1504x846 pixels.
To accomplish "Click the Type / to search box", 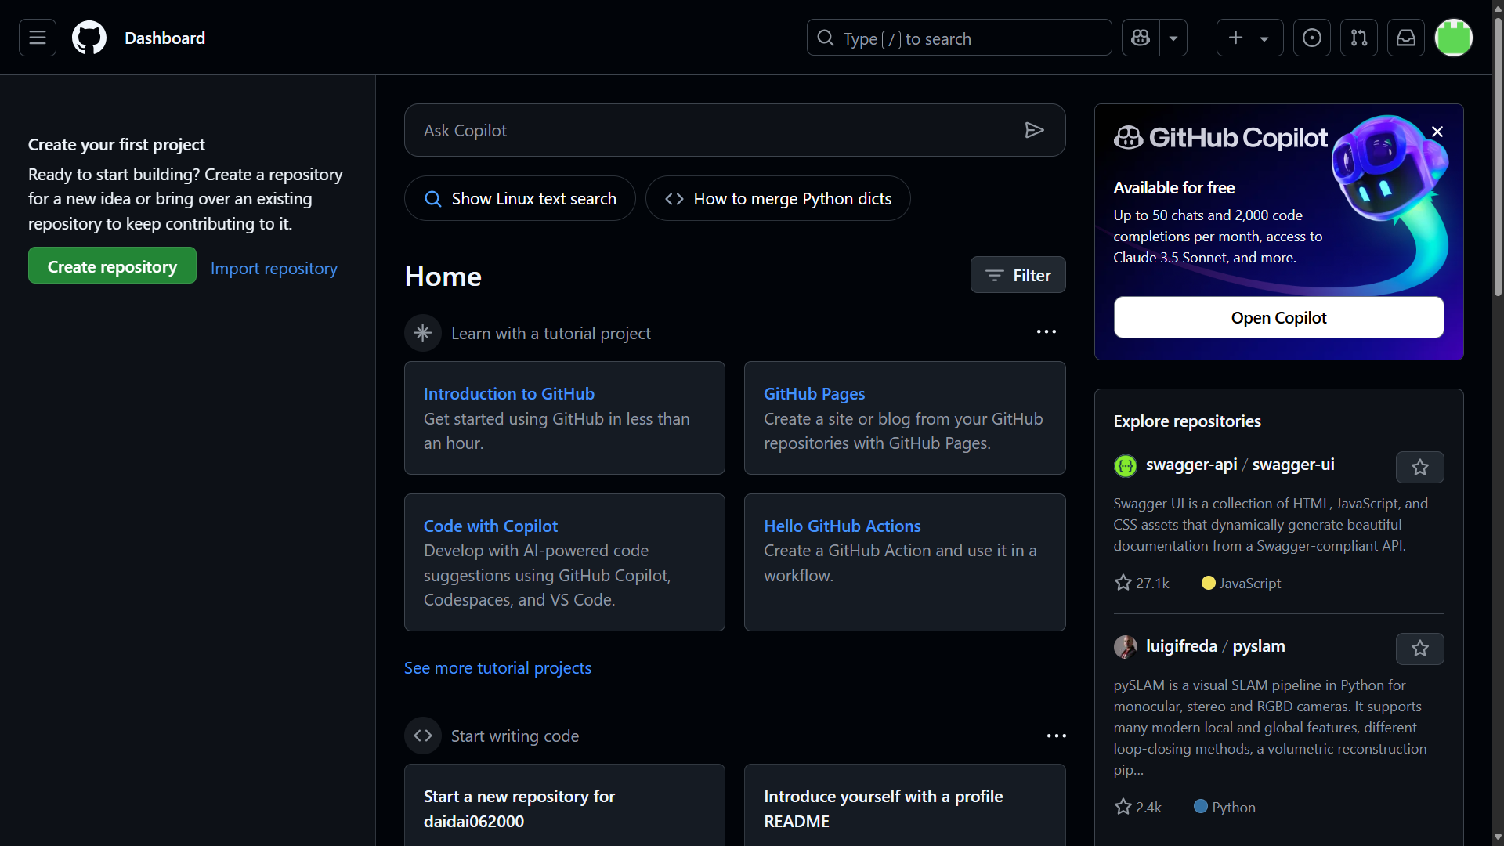I will 960,38.
